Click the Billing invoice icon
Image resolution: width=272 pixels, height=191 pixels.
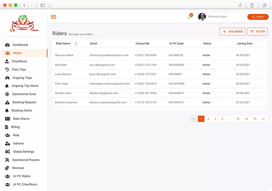(7, 127)
